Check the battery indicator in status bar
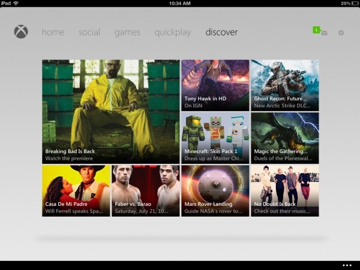Image resolution: width=360 pixels, height=270 pixels. point(355,3)
